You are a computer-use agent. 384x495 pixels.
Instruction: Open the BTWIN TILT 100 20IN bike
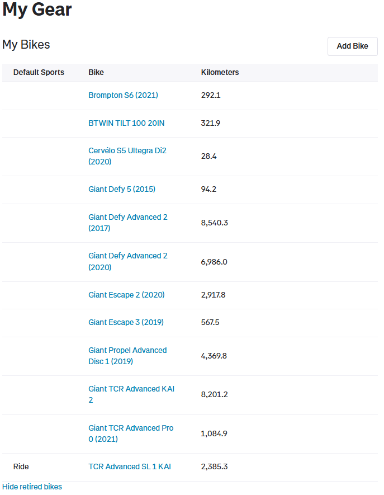coord(126,123)
